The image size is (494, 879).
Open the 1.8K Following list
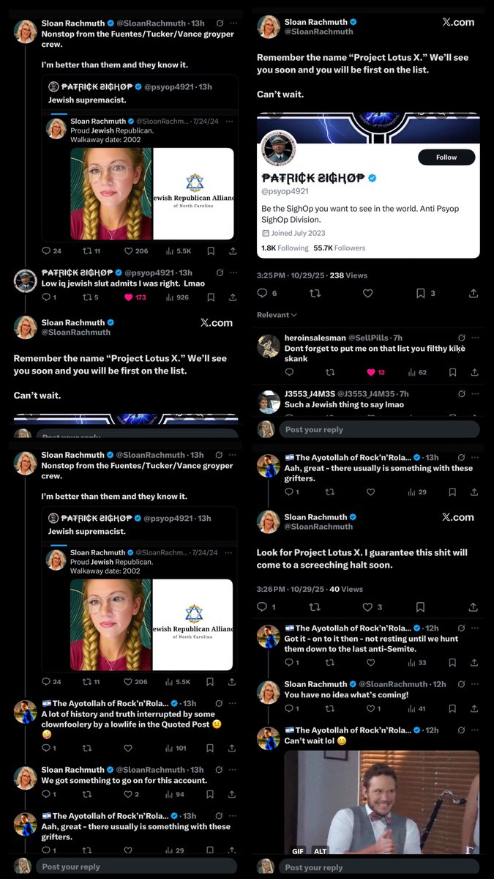click(x=285, y=248)
